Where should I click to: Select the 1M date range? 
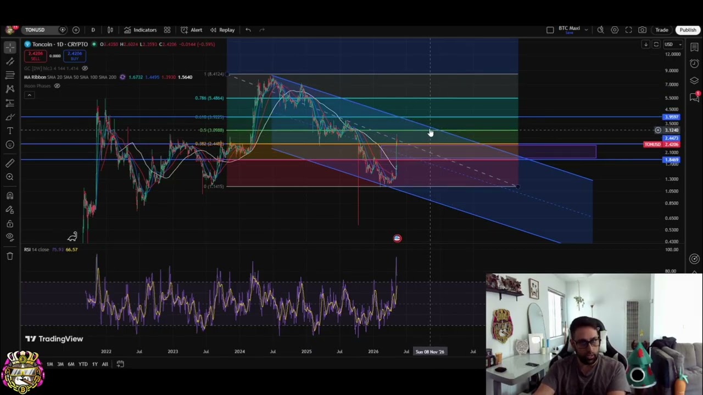[x=49, y=364]
